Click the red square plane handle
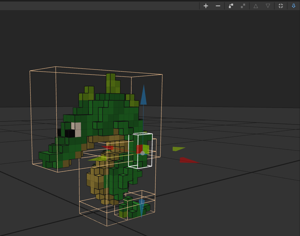Image resolution: width=300 pixels, height=236 pixels. pos(139,149)
